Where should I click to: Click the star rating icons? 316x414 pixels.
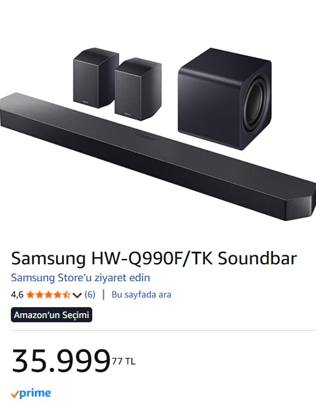pos(48,295)
